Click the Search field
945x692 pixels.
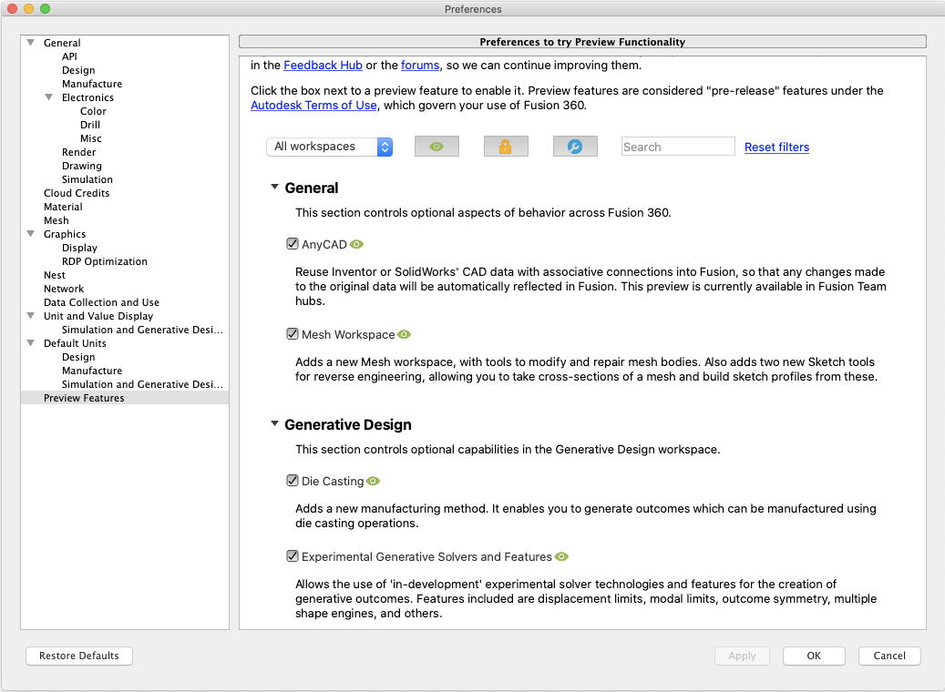pyautogui.click(x=677, y=147)
